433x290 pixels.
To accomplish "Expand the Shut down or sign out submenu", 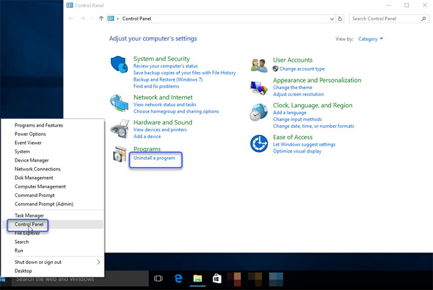I will 98,262.
